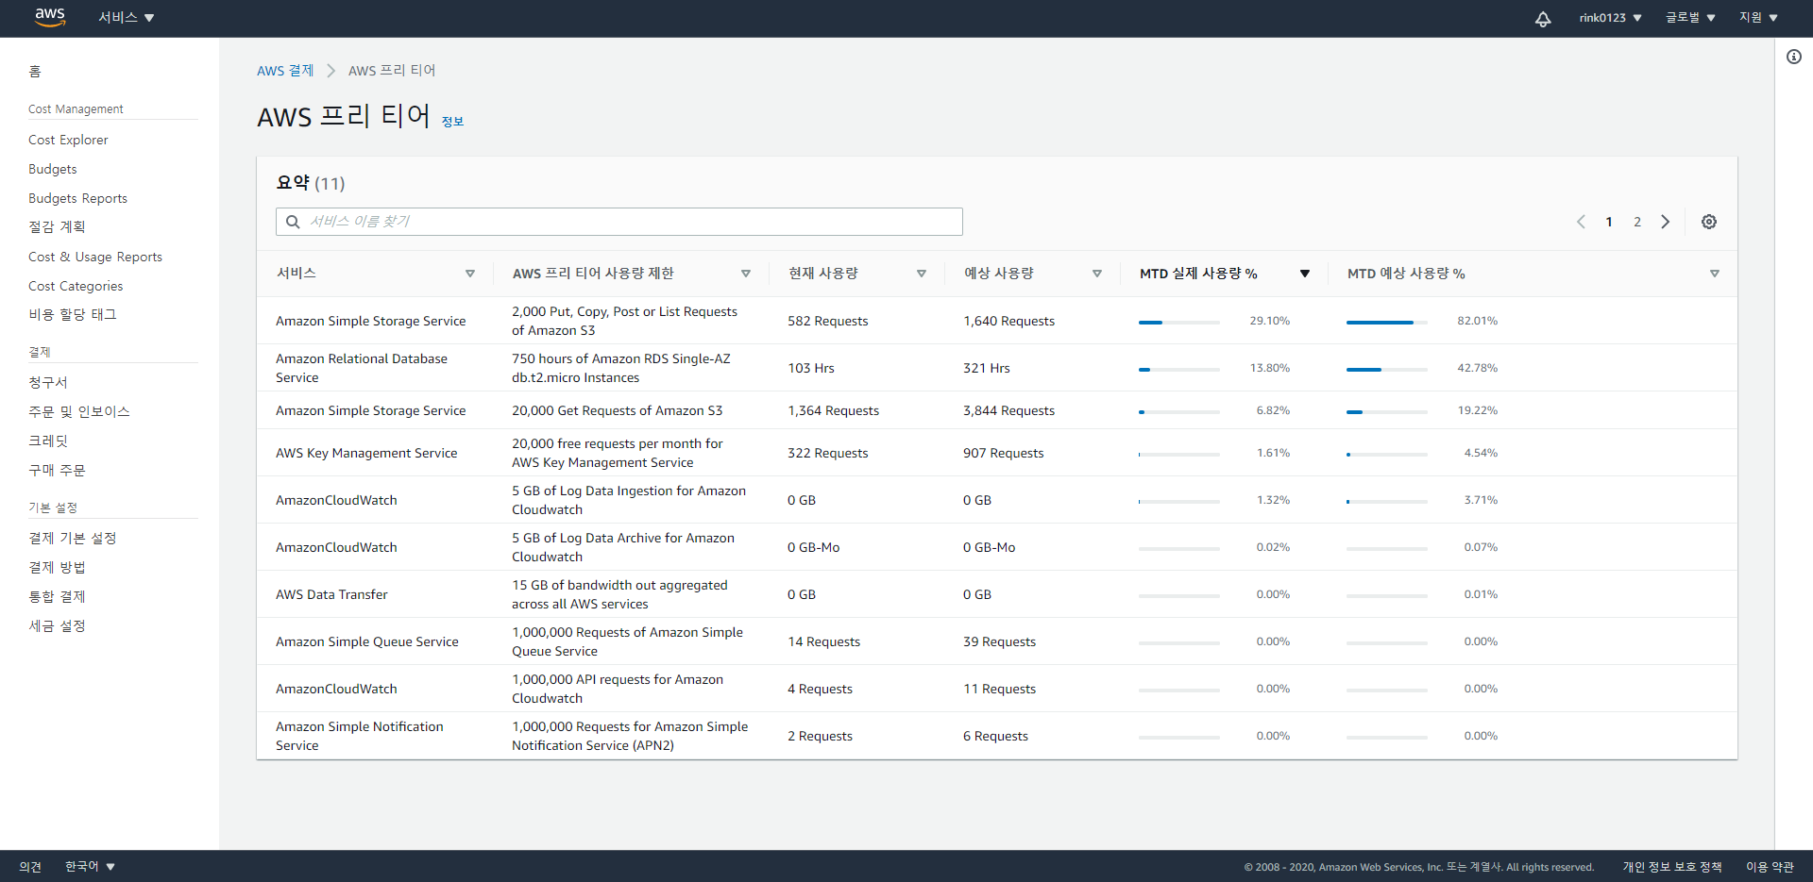Open the 글로벌 region dropdown

click(x=1690, y=18)
